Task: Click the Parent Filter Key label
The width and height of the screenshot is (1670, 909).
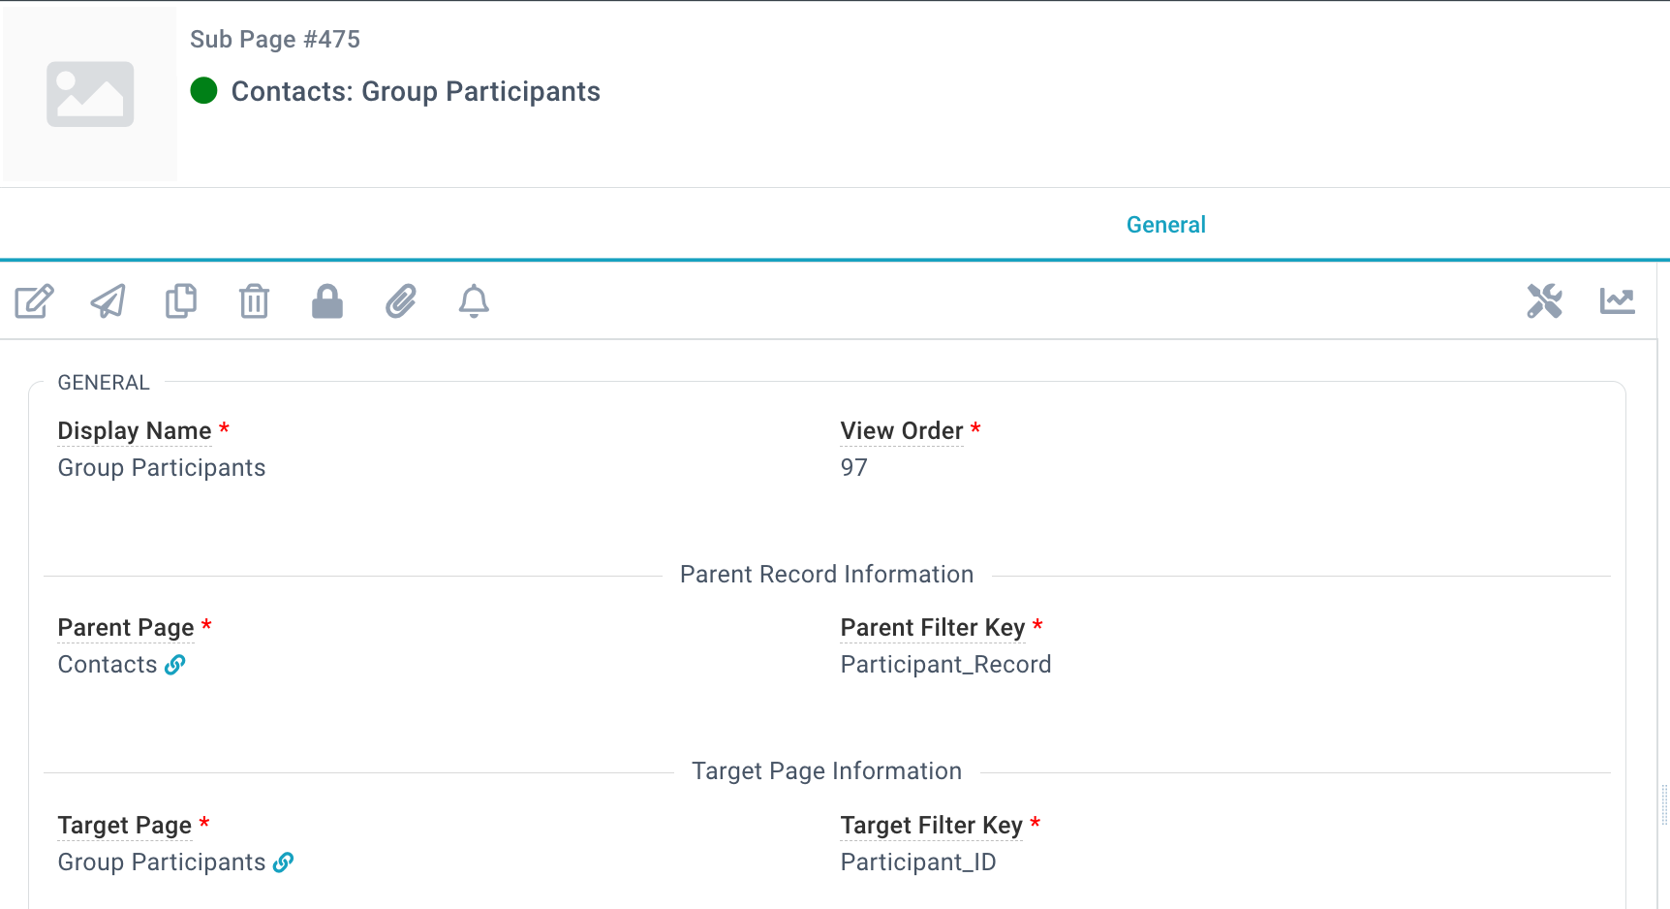Action: [933, 627]
